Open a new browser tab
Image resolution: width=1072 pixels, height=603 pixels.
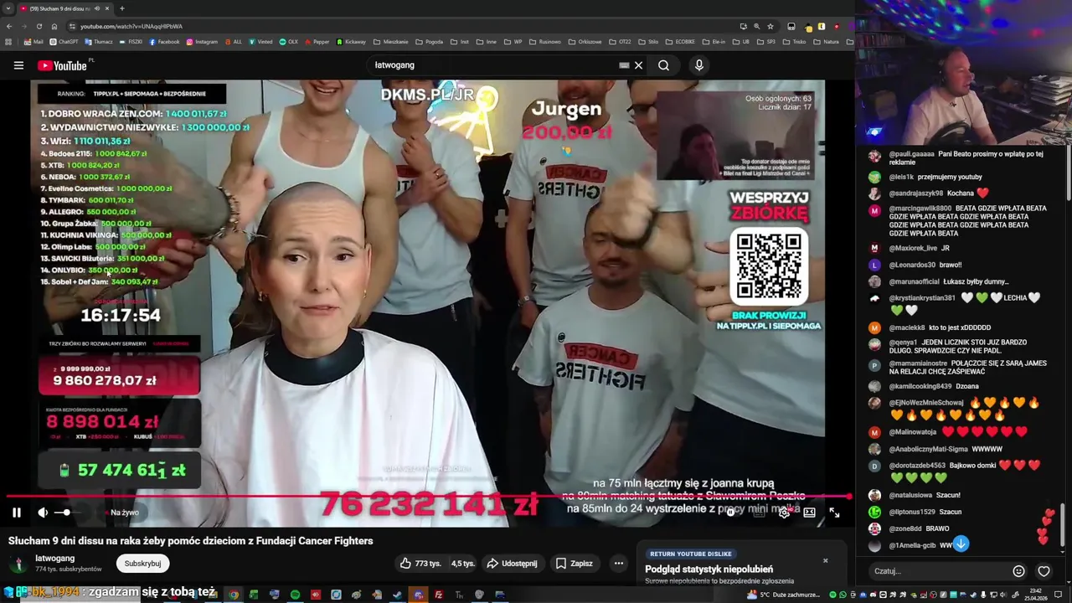122,8
